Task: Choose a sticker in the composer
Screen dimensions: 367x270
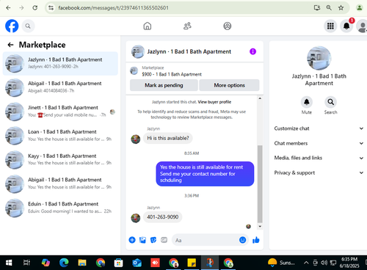Action: [x=153, y=240]
